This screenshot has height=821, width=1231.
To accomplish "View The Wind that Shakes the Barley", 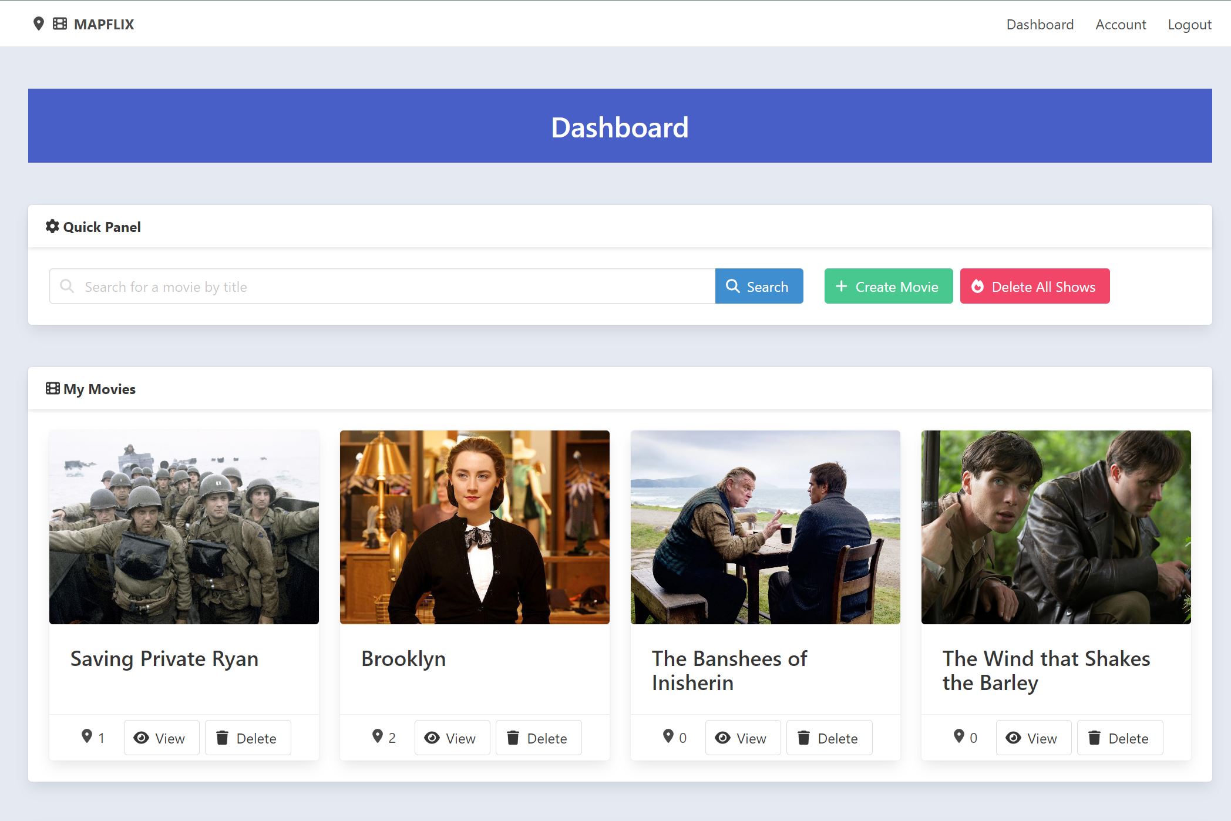I will coord(1034,738).
